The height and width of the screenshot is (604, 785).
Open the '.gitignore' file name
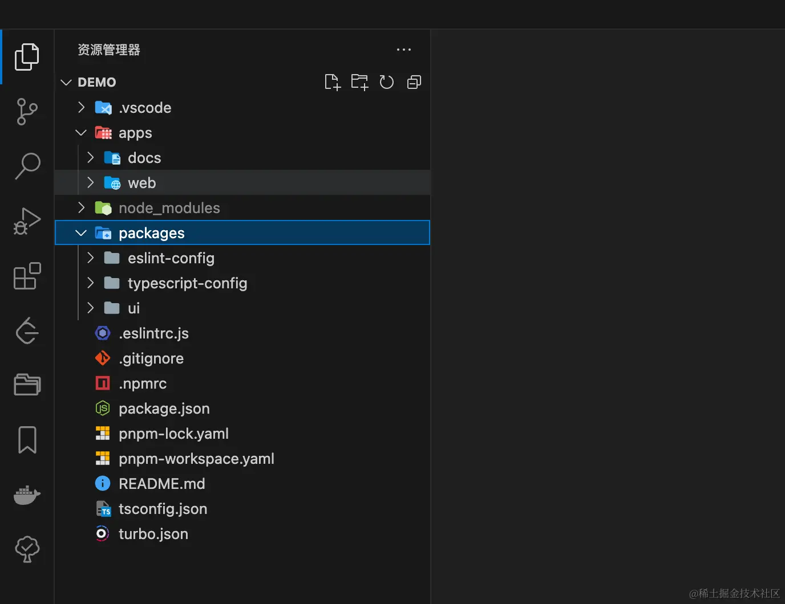pyautogui.click(x=151, y=358)
